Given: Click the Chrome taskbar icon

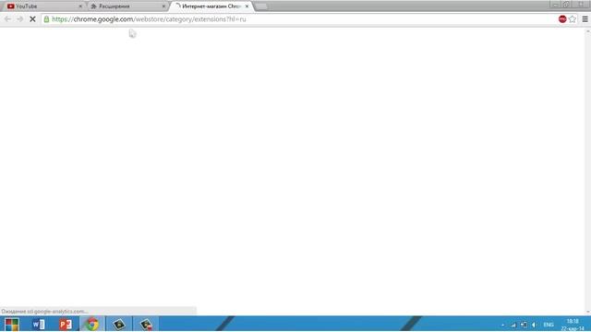Looking at the screenshot, I should 92,324.
